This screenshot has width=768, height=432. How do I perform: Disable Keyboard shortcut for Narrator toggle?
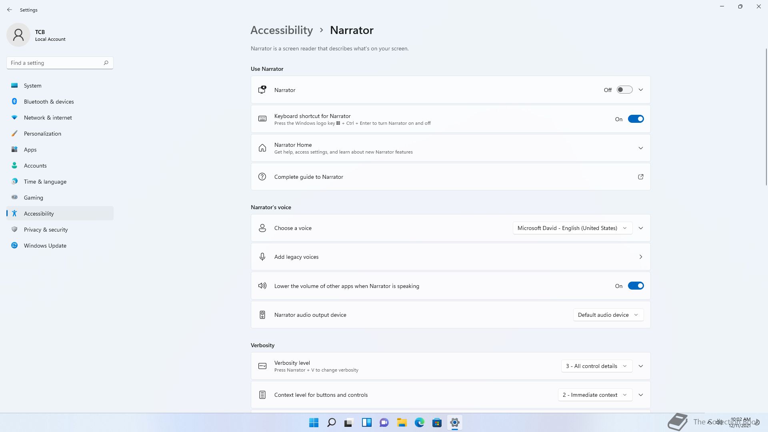[636, 119]
